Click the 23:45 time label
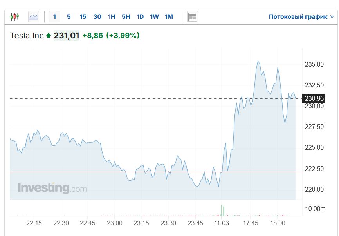 point(195,223)
